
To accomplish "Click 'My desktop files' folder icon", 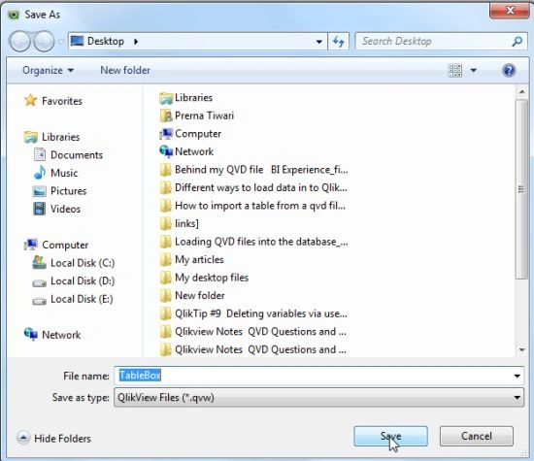I will (166, 278).
